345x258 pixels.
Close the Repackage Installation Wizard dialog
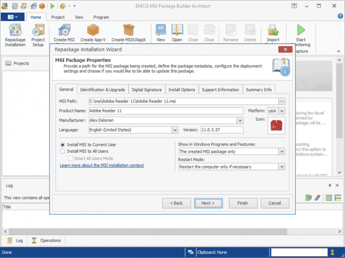[285, 49]
